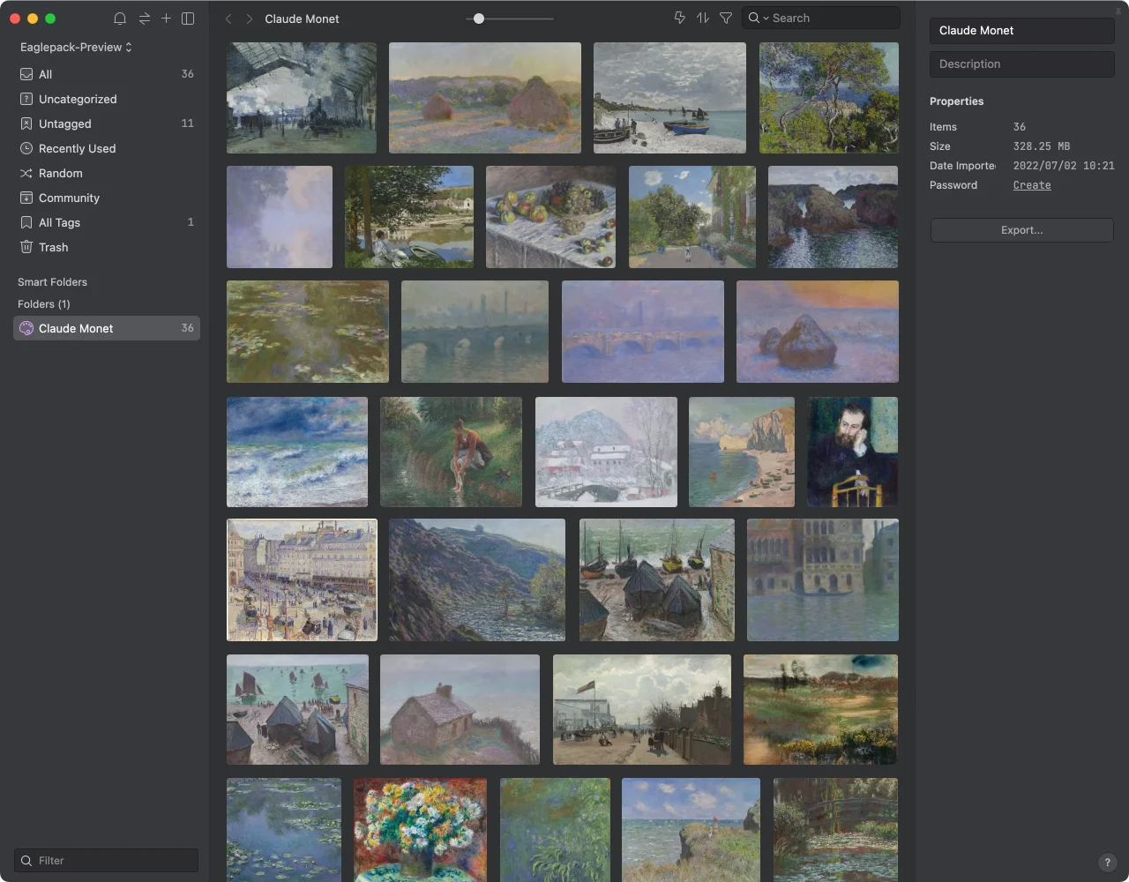Select the Paris street scene thumbnail

pyautogui.click(x=302, y=579)
